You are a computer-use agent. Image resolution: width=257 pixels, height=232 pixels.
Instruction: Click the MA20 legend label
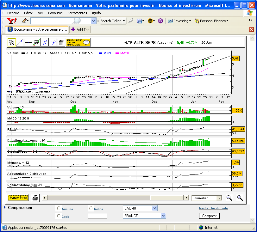[x=125, y=53]
